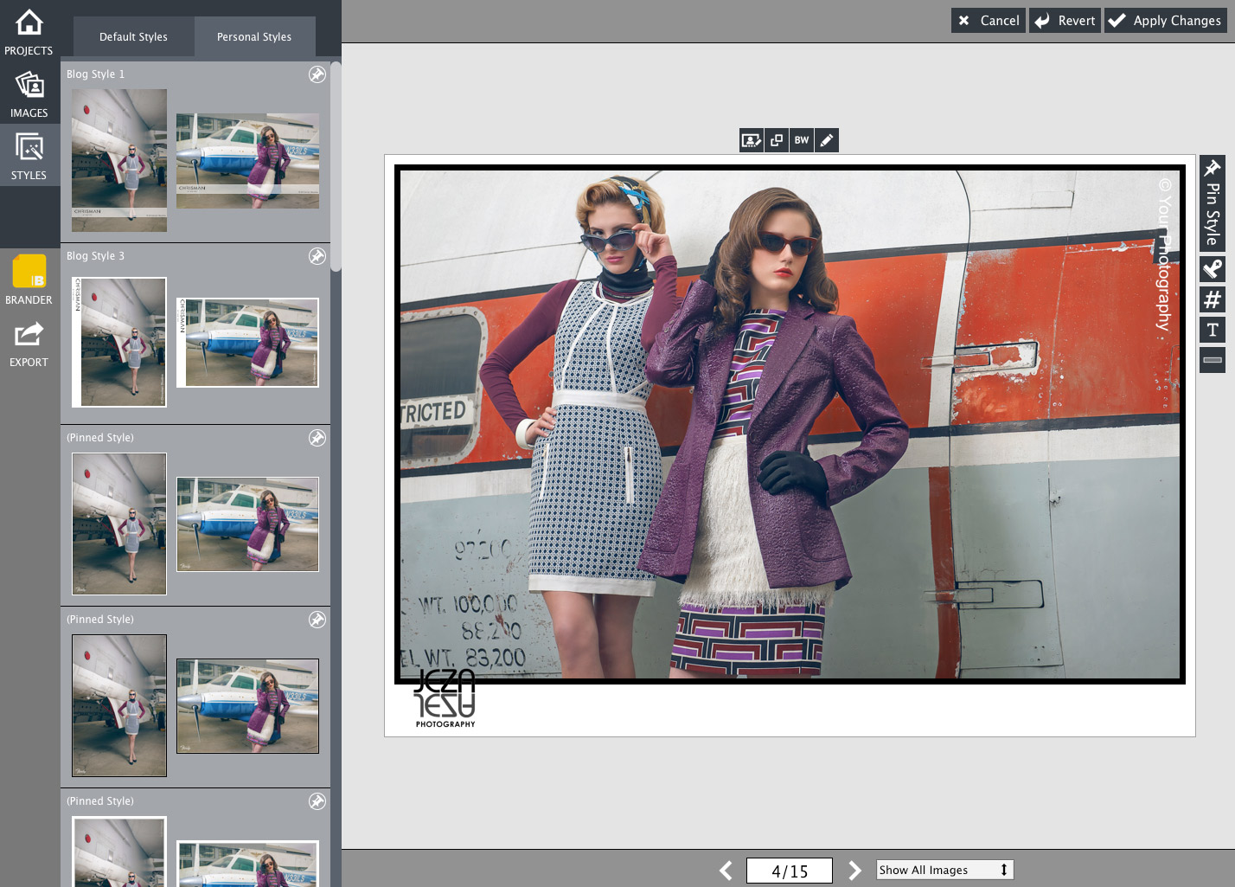Open the Brander tool
Image resolution: width=1235 pixels, height=887 pixels.
point(29,280)
